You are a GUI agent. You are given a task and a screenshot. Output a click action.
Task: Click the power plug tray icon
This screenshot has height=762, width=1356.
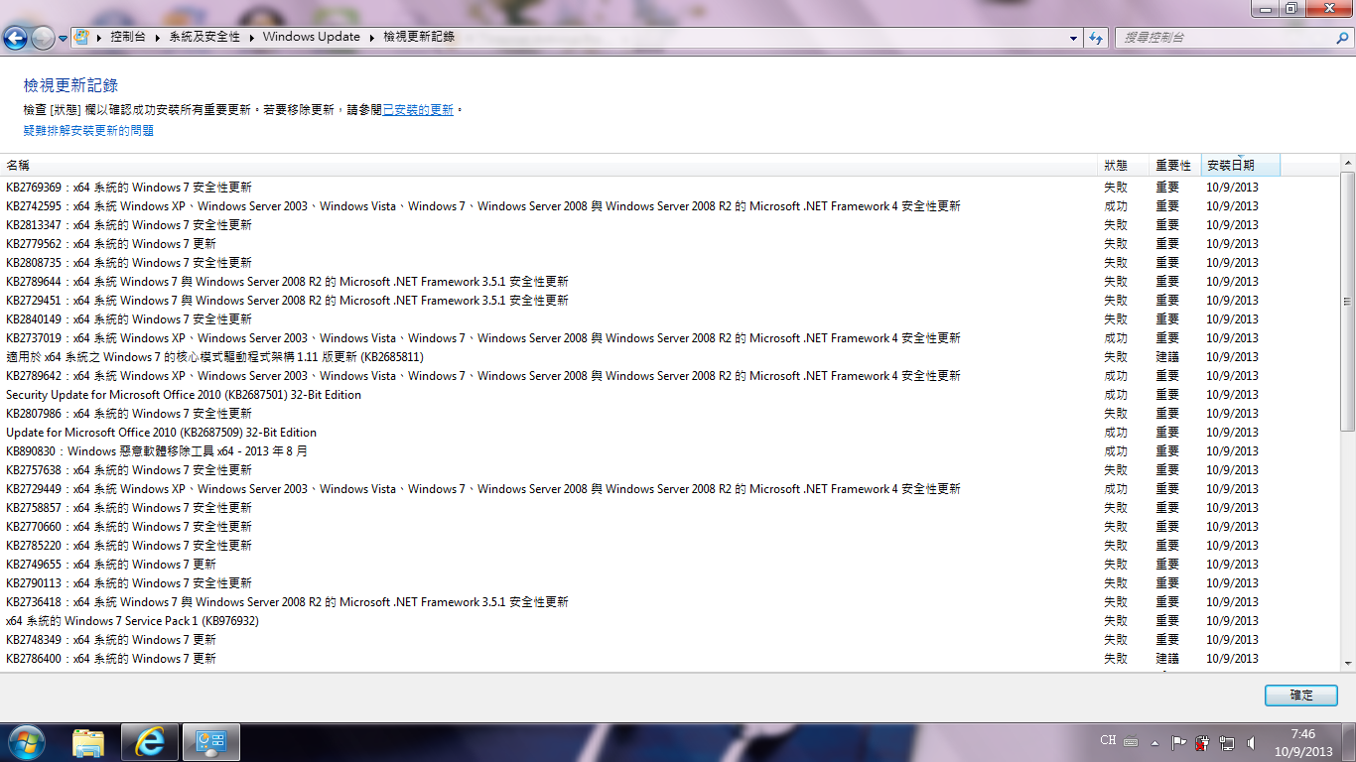click(1202, 742)
